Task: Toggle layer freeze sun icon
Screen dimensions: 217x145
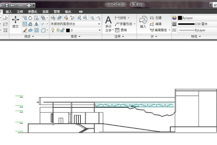Action: pyautogui.click(x=58, y=30)
